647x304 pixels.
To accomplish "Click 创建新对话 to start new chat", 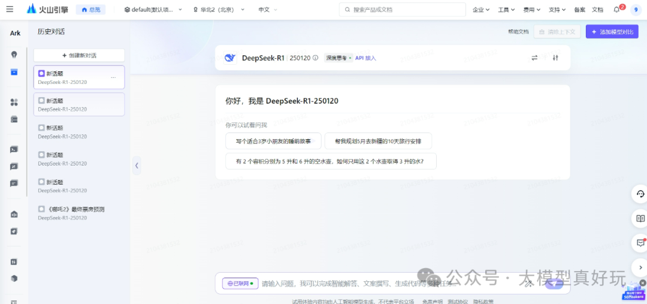I will click(79, 55).
